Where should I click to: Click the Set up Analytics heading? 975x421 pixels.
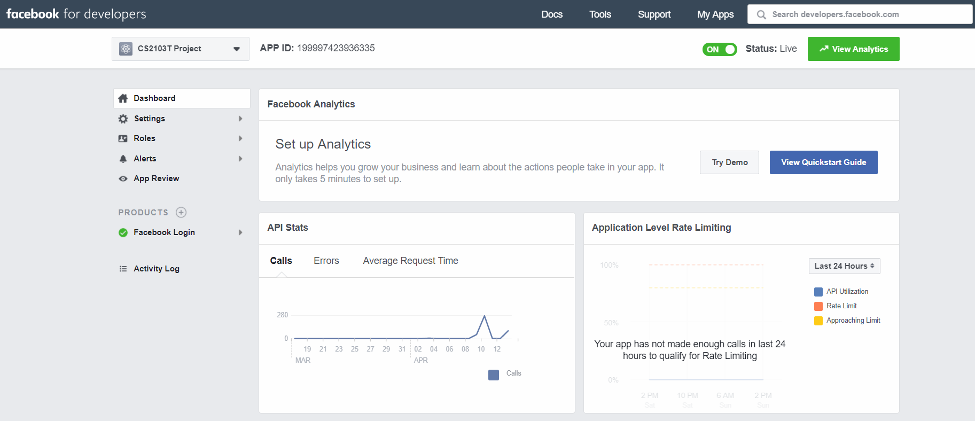(323, 144)
